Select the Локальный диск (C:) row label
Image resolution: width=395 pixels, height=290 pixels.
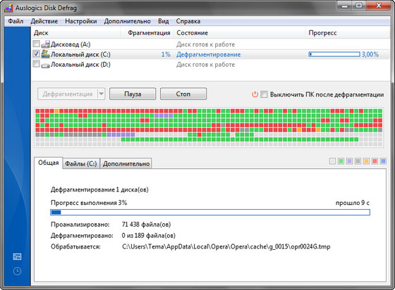tap(80, 54)
